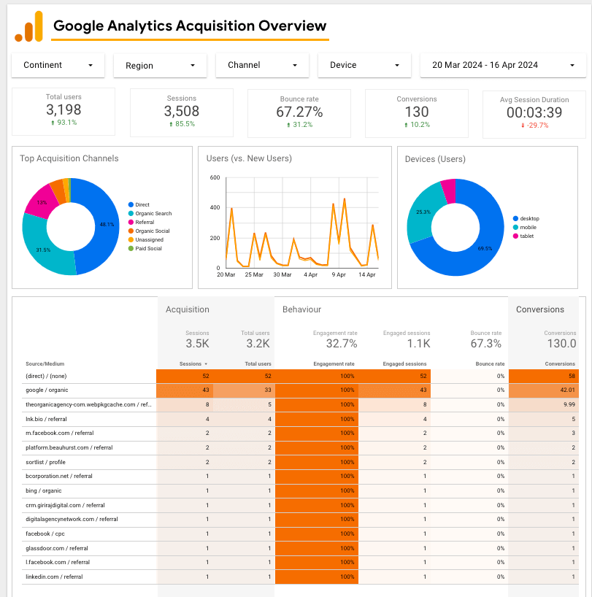Select the facebook / cpc row
This screenshot has width=592, height=597.
[x=300, y=534]
